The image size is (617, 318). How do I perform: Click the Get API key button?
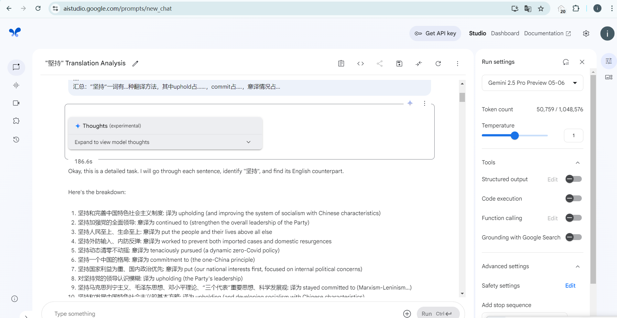pyautogui.click(x=435, y=33)
